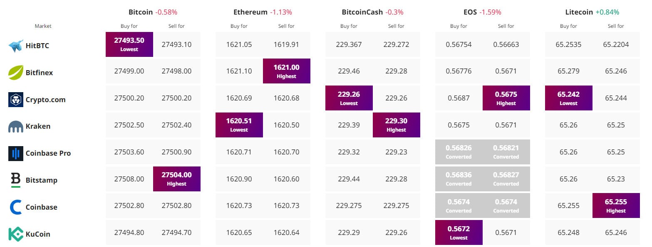652x247 pixels.
Task: Select Bitfinex highest Ethereum sell price 1621.00
Action: tap(287, 71)
